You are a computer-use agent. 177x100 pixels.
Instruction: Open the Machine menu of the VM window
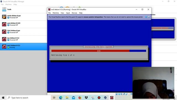(x=56, y=13)
